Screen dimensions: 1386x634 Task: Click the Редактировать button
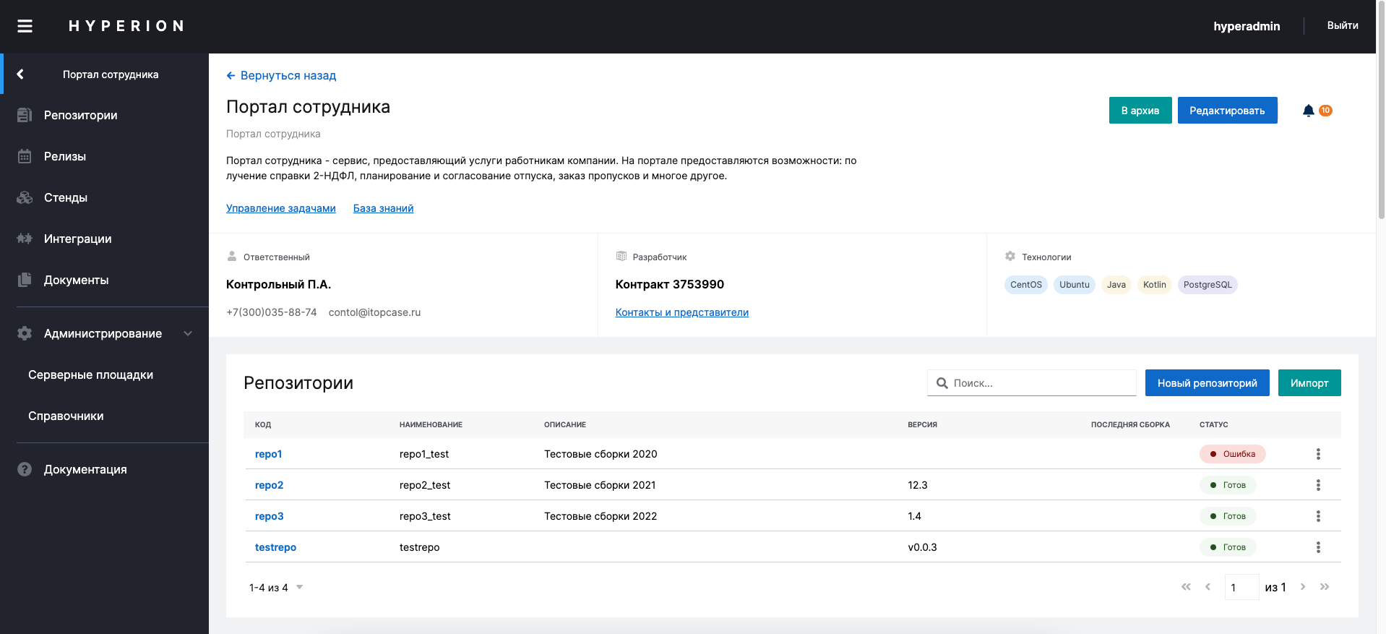tap(1226, 111)
